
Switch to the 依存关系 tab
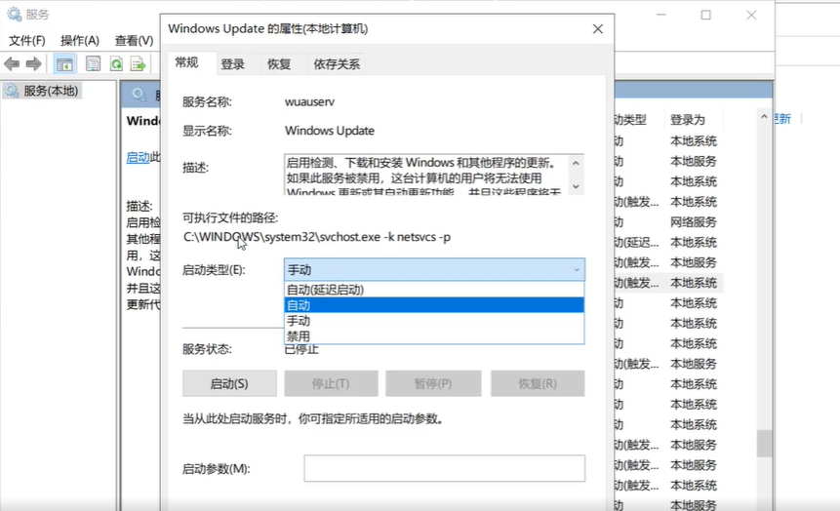[337, 64]
